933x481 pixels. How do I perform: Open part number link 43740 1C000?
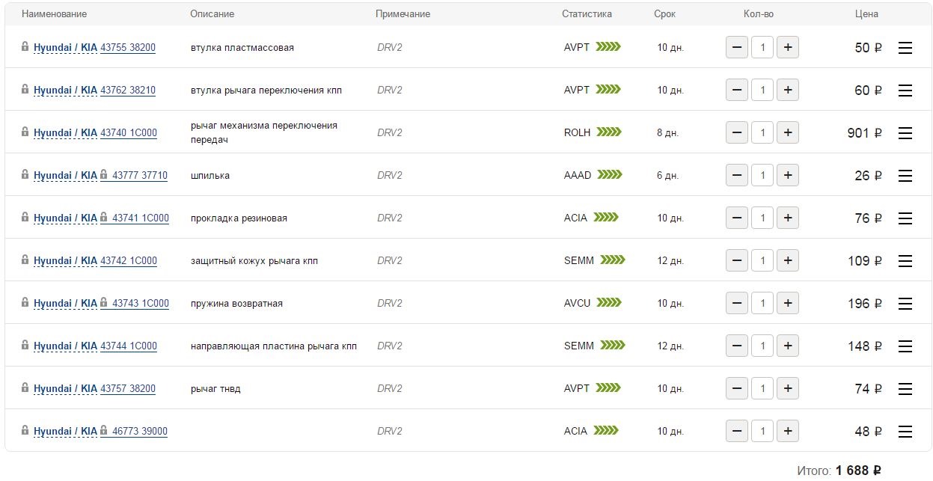click(129, 133)
